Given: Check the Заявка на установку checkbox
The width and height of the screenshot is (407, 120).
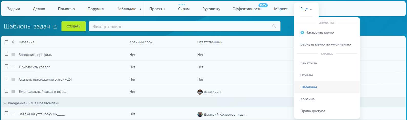Looking at the screenshot, I should pyautogui.click(x=6, y=113).
